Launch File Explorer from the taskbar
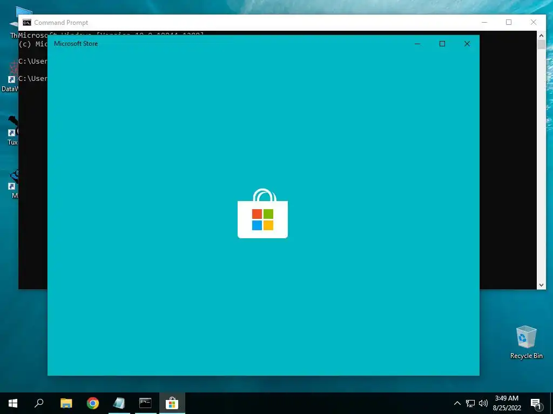Image resolution: width=553 pixels, height=414 pixels. point(66,403)
